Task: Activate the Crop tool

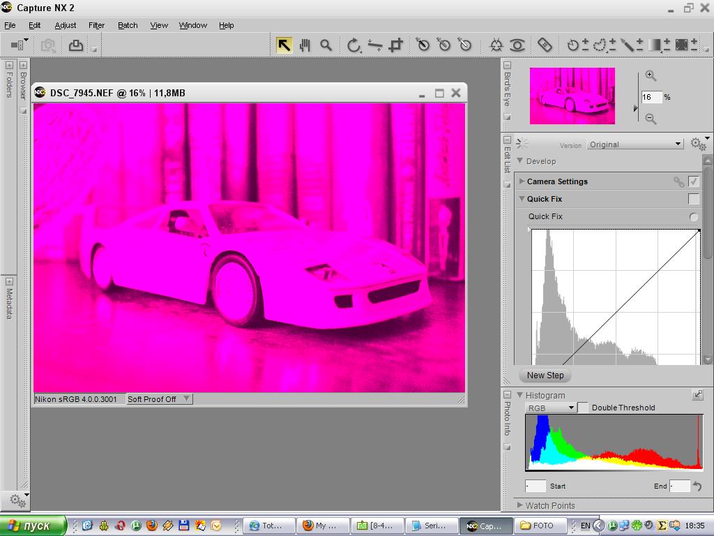Action: click(396, 45)
